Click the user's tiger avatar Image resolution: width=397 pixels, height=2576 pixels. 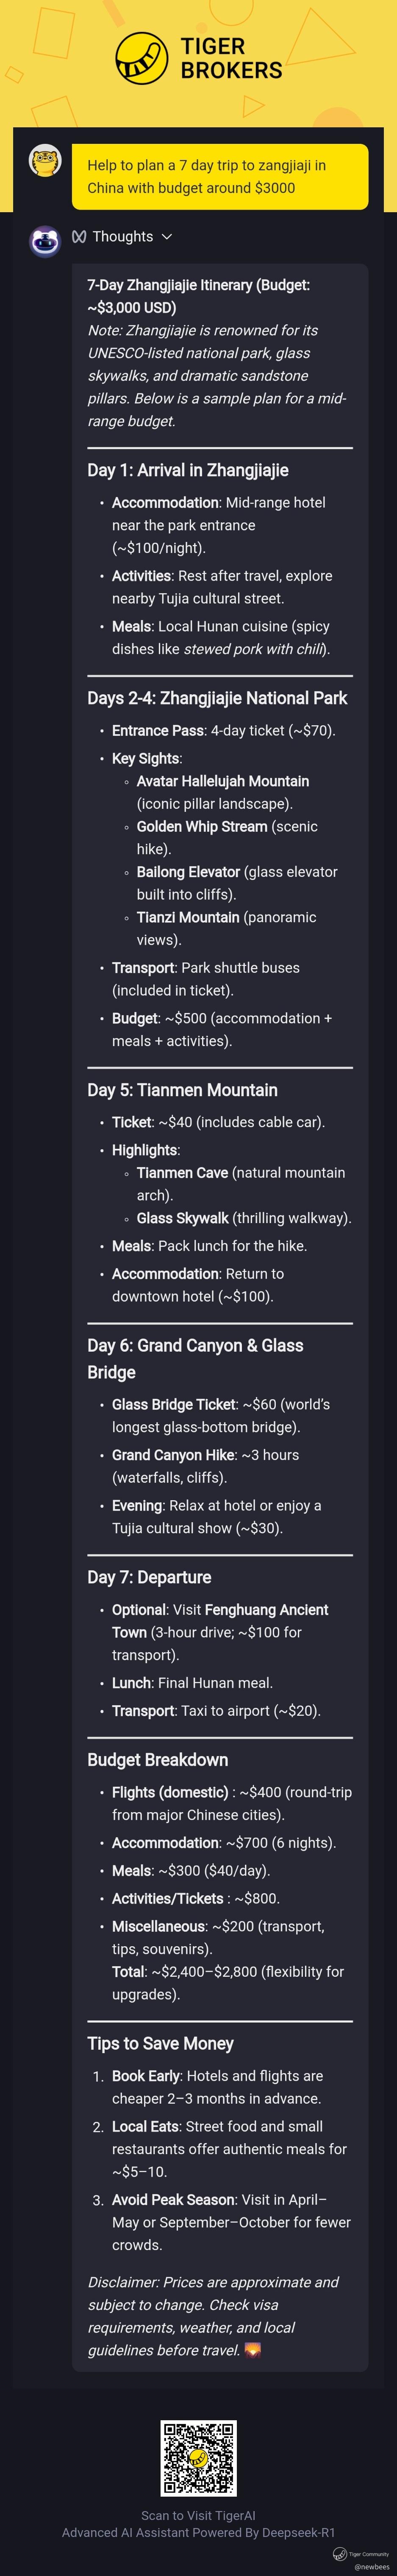[45, 160]
